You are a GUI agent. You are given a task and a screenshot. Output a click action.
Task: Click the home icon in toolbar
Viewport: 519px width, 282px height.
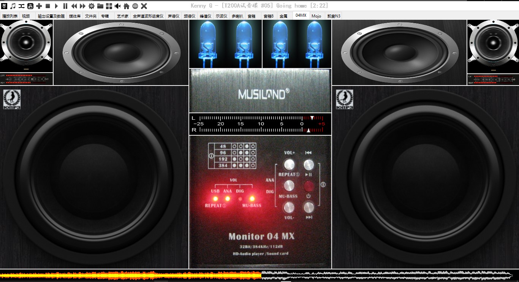click(127, 6)
